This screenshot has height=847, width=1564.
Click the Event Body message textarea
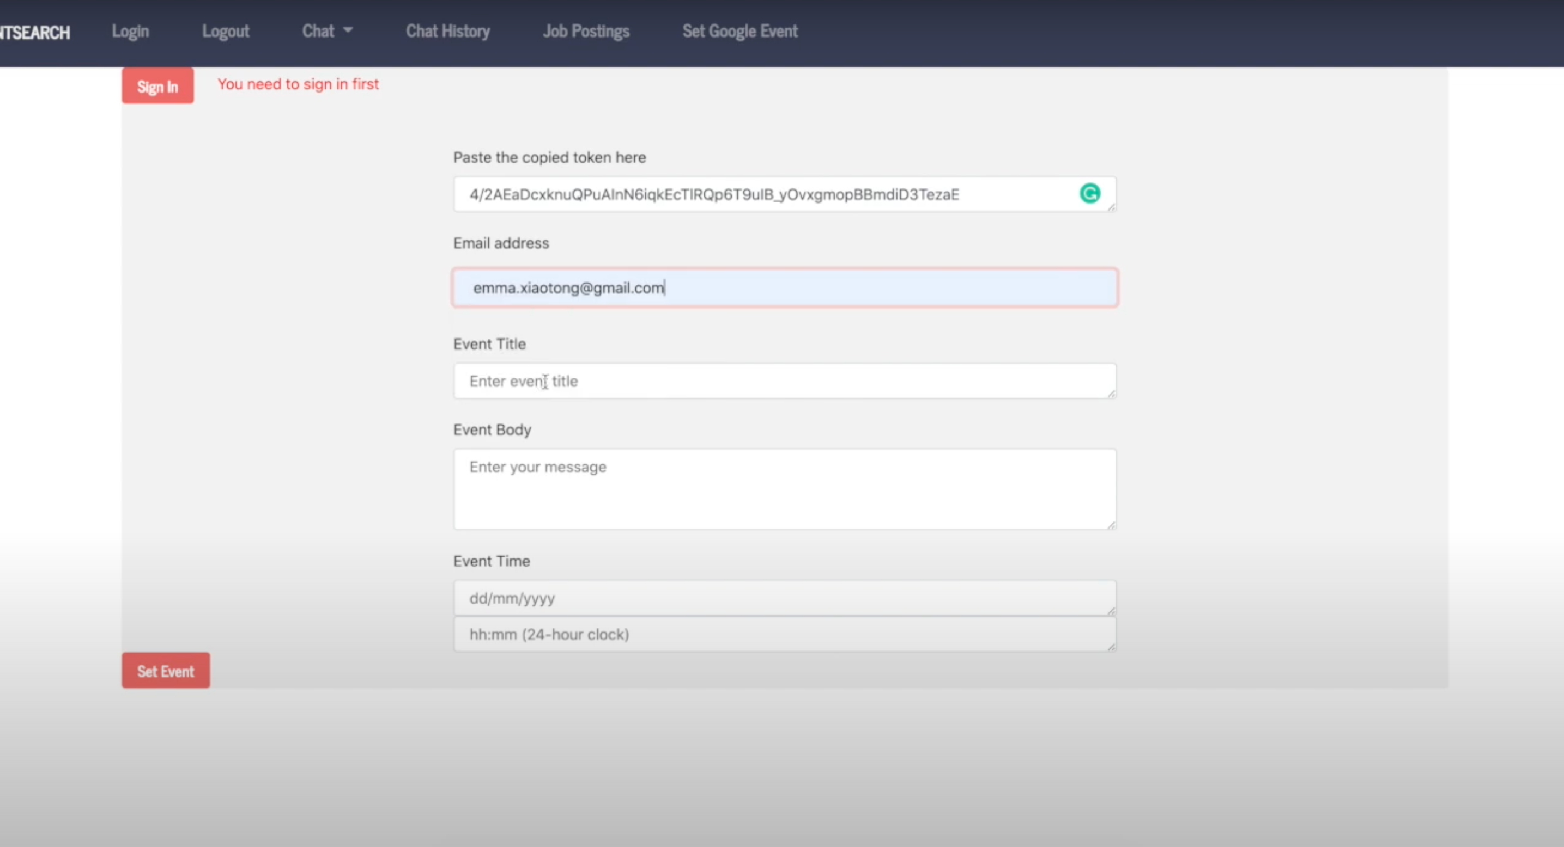(x=783, y=490)
